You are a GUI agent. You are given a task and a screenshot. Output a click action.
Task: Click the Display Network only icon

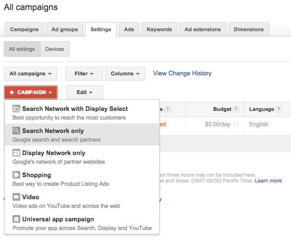tap(16, 153)
